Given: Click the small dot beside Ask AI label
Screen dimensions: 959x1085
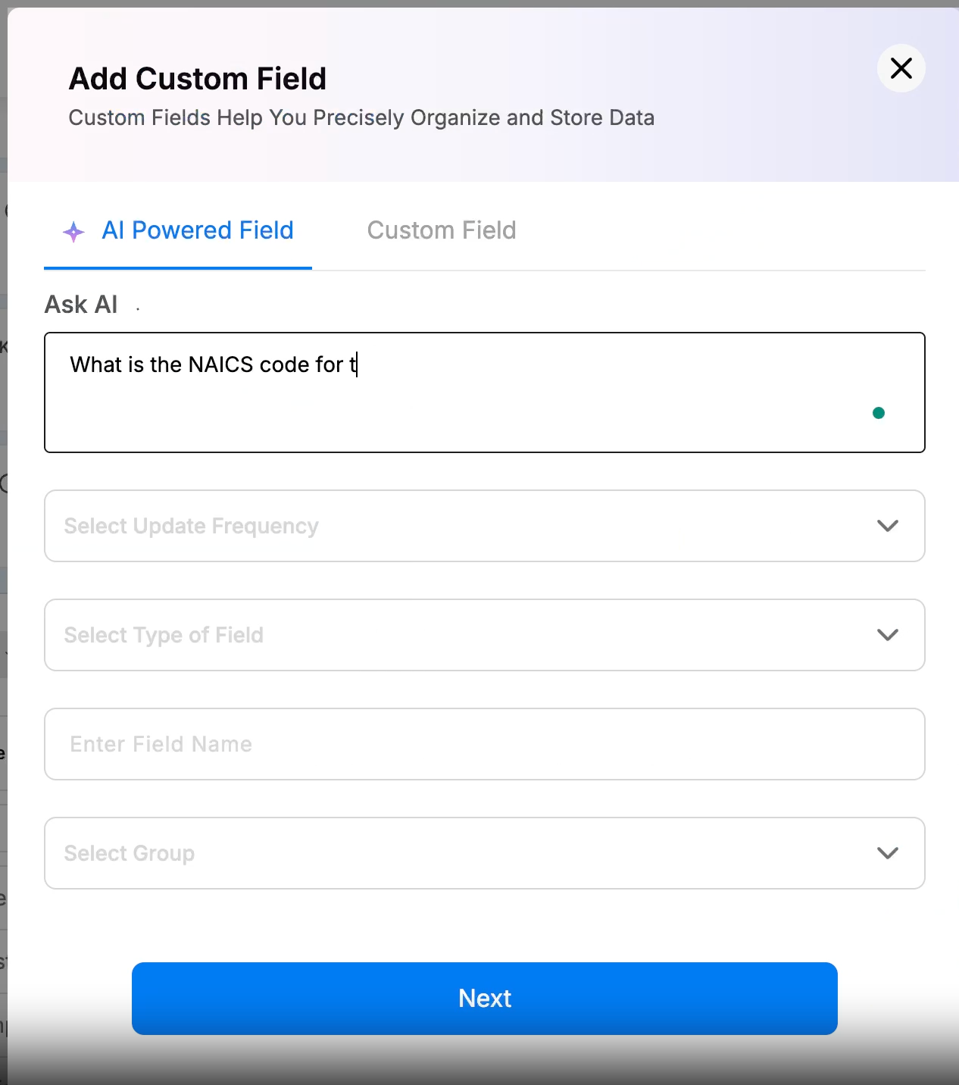Looking at the screenshot, I should [x=138, y=308].
